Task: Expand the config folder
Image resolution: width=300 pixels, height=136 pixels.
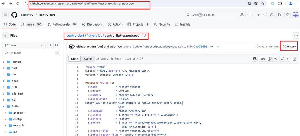Action: coord(5,119)
